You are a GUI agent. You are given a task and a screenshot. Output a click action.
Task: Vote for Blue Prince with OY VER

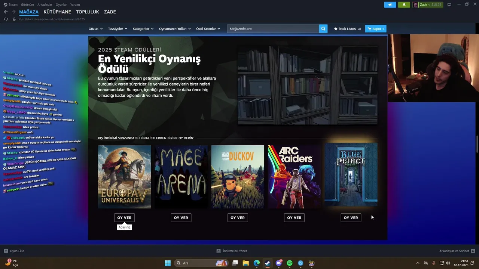pos(351,218)
